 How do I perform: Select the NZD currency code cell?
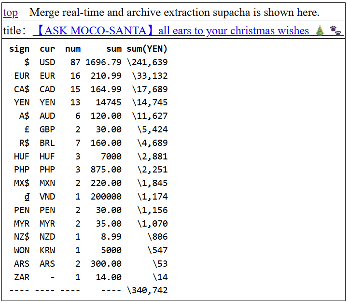(x=47, y=237)
